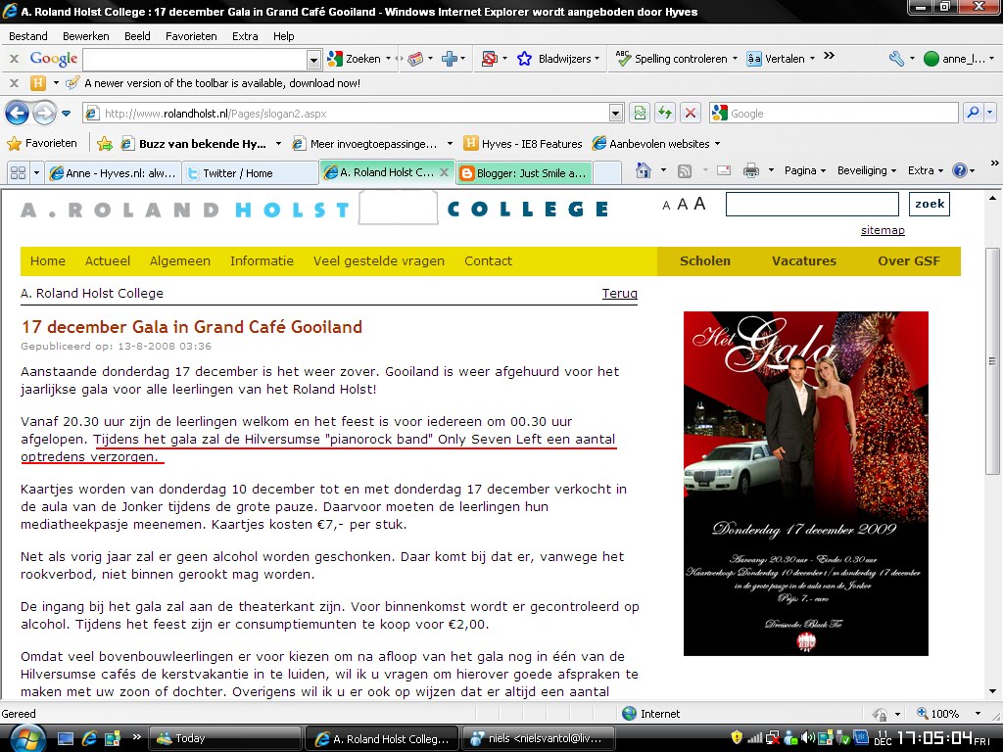Click the blue Help question mark icon

(959, 170)
